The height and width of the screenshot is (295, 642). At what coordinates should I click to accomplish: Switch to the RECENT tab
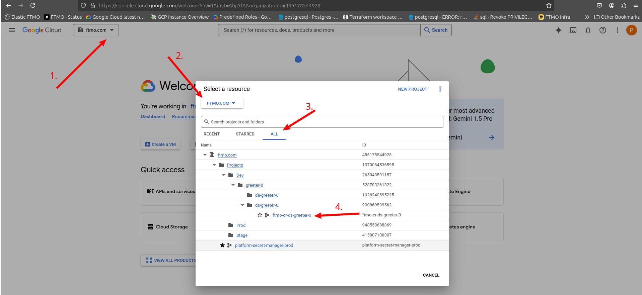point(212,134)
